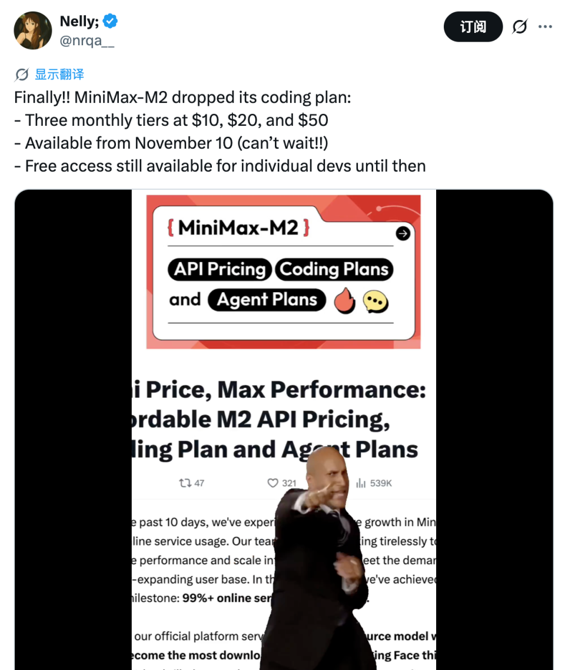The height and width of the screenshot is (670, 565).
Task: Open the @nrqa__ handle
Action: pyautogui.click(x=87, y=41)
